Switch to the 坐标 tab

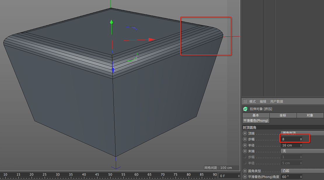coord(283,115)
